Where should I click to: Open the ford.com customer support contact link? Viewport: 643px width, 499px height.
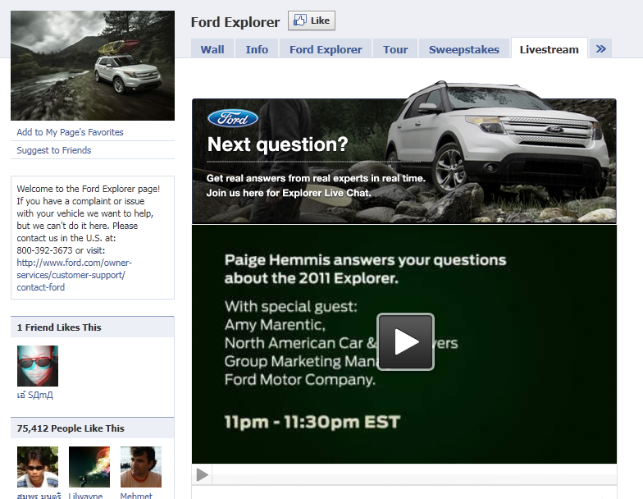click(74, 275)
